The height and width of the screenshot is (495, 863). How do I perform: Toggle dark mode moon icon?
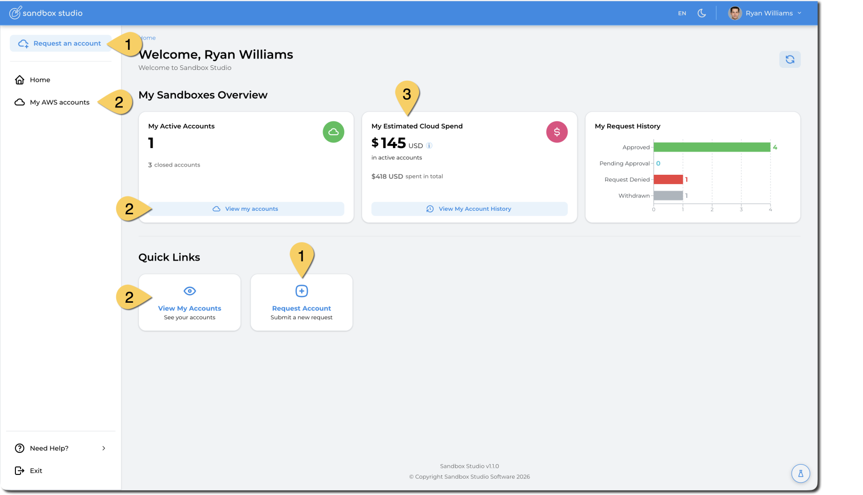[x=701, y=13]
